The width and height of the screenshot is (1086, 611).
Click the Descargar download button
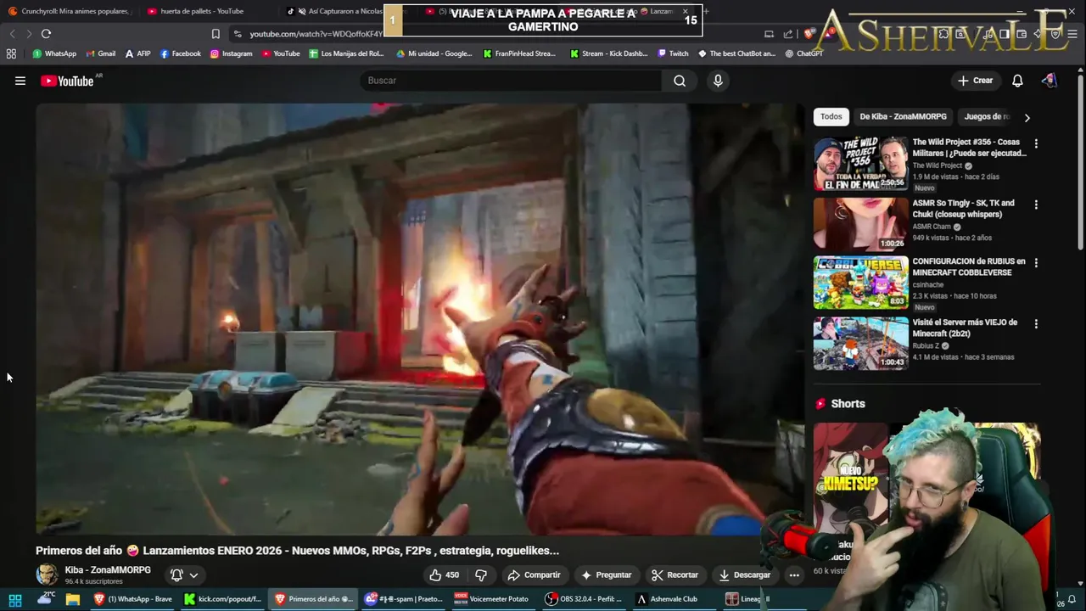pos(744,575)
